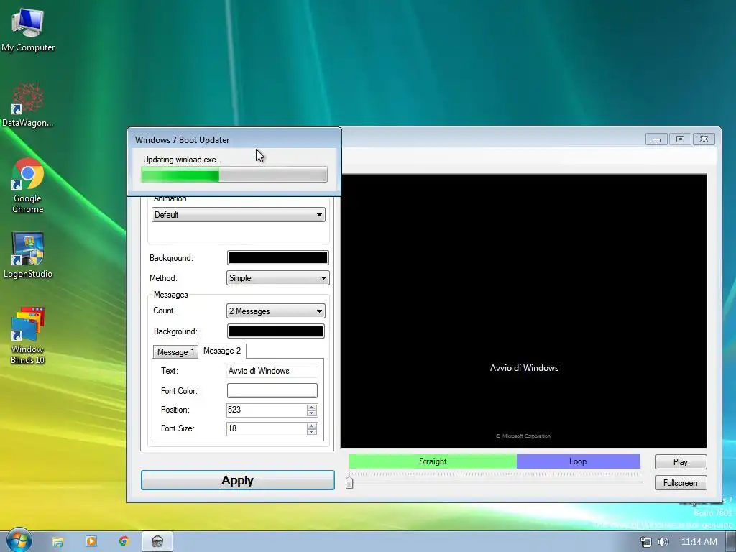Image resolution: width=736 pixels, height=552 pixels.
Task: Select Windows 7 Boot Updater taskbar button
Action: (x=157, y=542)
